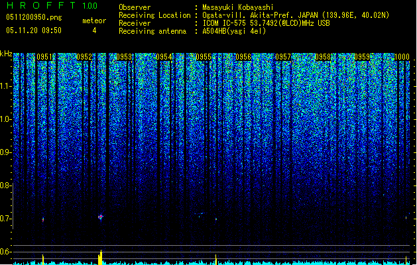This screenshot has width=417, height=265.
Task: Click the 0951 time marker
Action: coord(44,57)
